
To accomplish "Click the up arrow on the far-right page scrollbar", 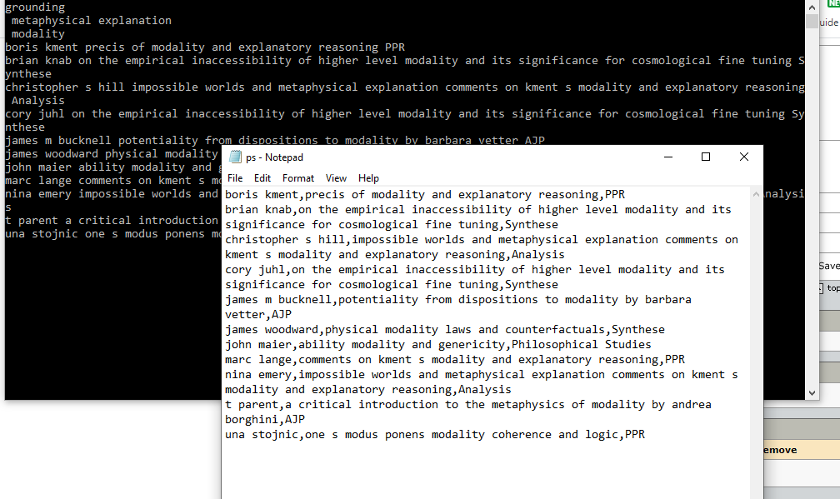I will (x=812, y=8).
